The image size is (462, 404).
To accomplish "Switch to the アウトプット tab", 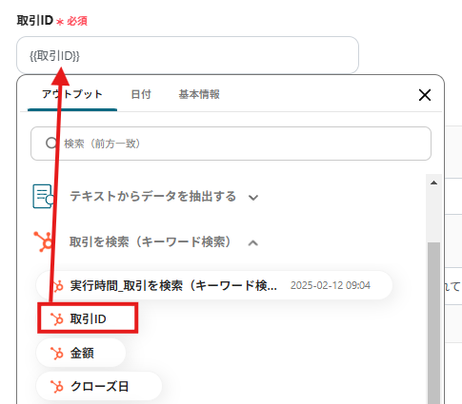I will point(72,94).
